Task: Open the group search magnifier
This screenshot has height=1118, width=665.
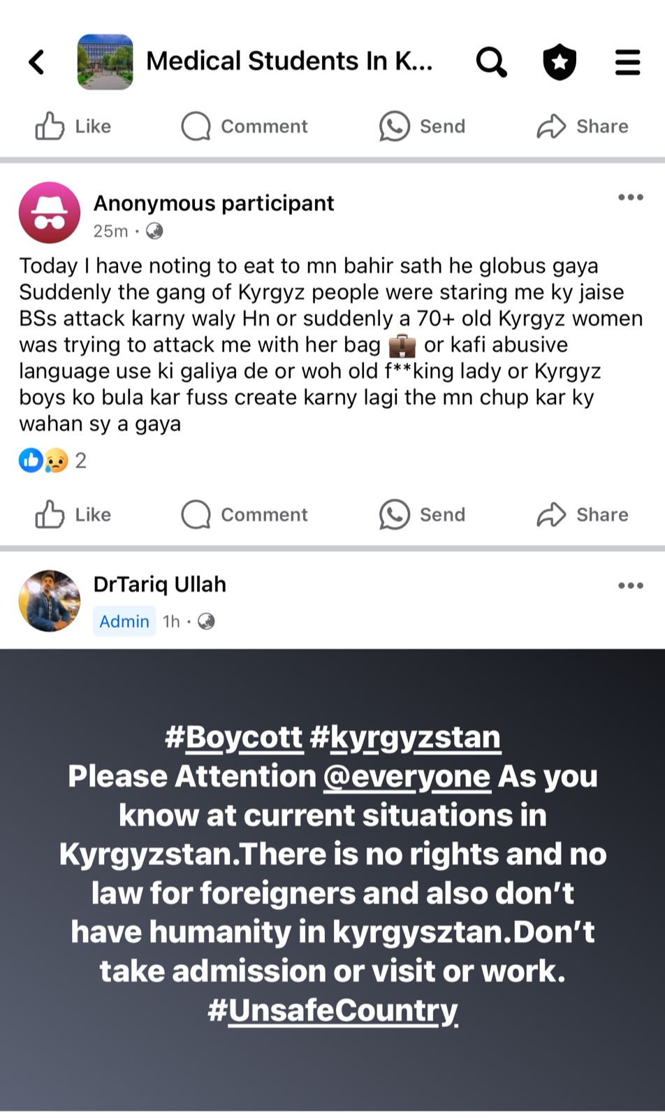Action: coord(491,62)
